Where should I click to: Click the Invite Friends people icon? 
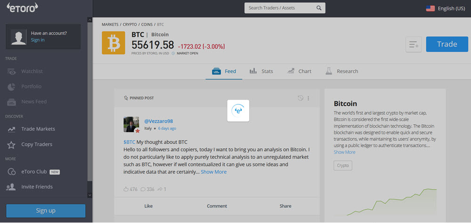tap(11, 187)
